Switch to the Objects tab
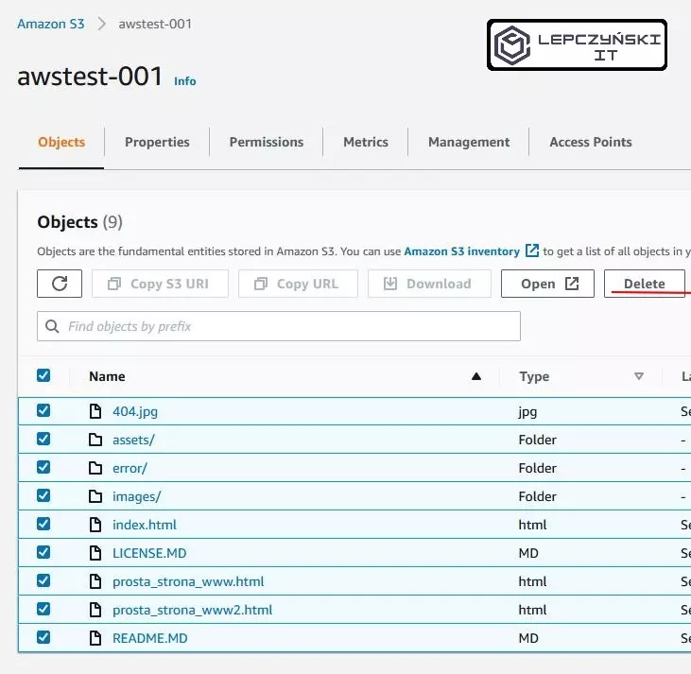The image size is (691, 674). click(x=61, y=142)
